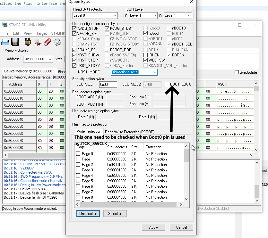The height and width of the screenshot is (238, 268).
Task: Toggle the IWDG_STOP checkbox
Action: [x=74, y=28]
